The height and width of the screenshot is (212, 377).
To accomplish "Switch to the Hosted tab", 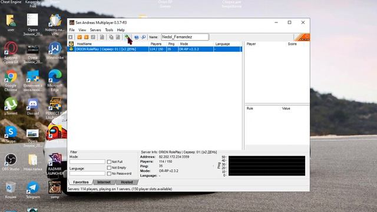I will click(127, 182).
